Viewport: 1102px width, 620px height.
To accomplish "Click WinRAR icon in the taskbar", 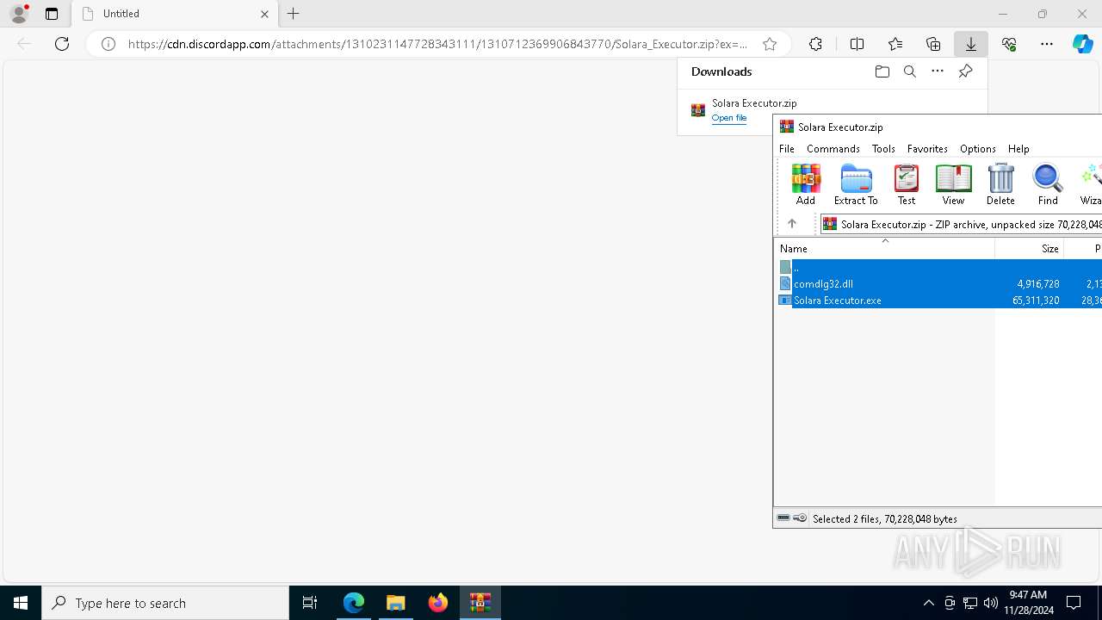I will (x=480, y=603).
